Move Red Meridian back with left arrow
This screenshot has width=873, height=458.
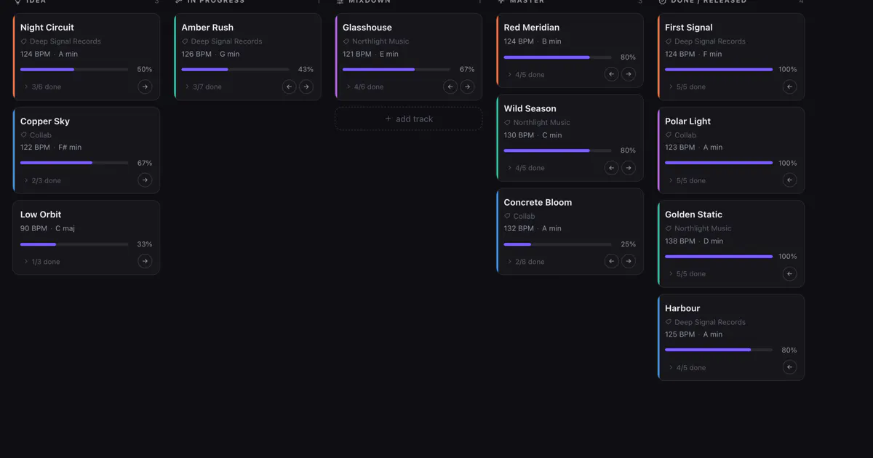point(612,74)
